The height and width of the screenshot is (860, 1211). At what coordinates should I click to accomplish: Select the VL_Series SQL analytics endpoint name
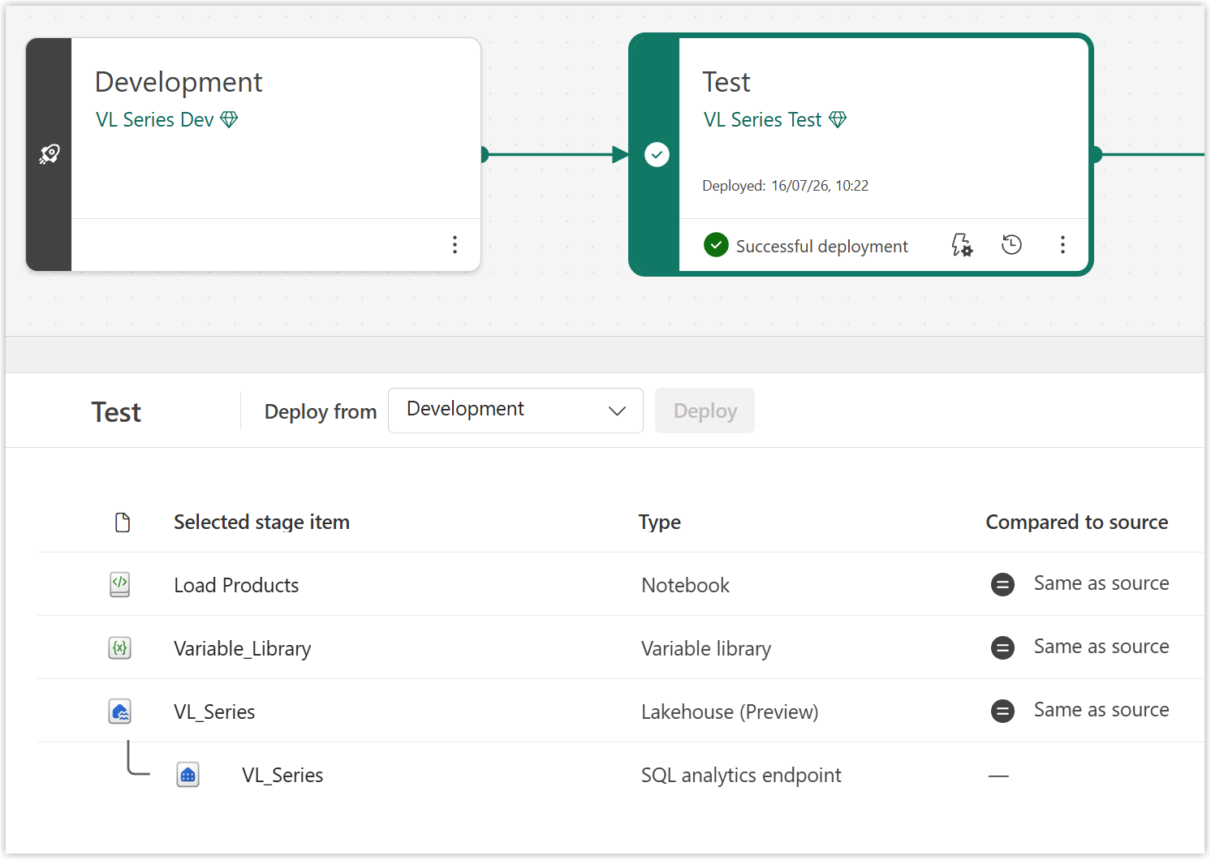pyautogui.click(x=282, y=775)
